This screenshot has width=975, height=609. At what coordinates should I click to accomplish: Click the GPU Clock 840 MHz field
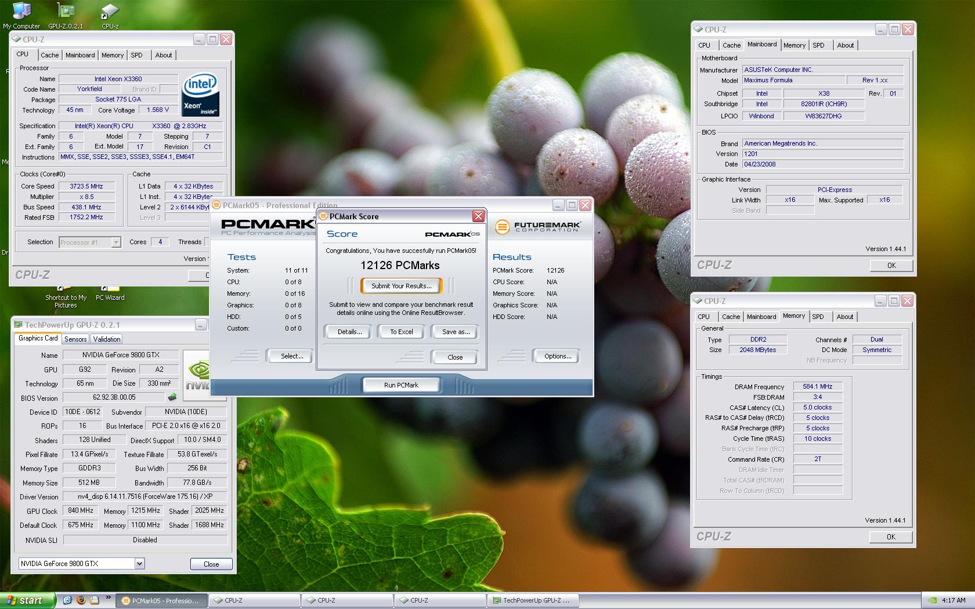tap(81, 510)
